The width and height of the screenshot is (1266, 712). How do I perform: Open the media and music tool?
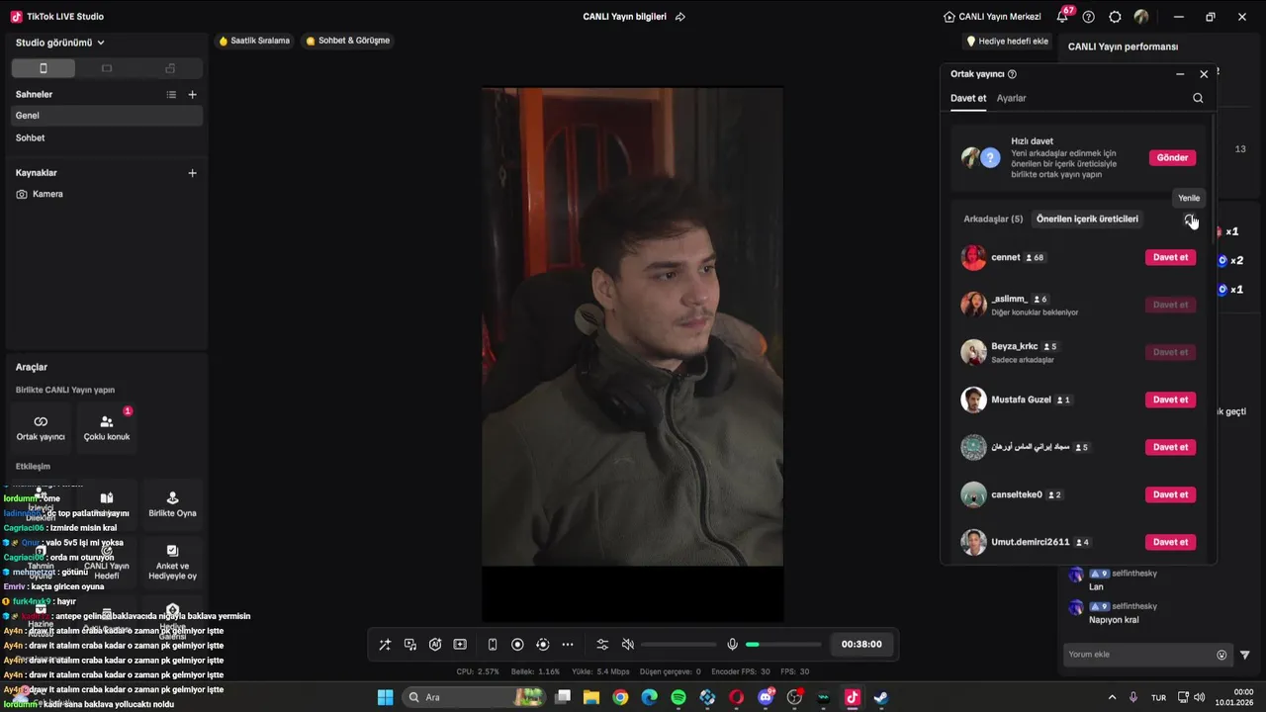(410, 645)
